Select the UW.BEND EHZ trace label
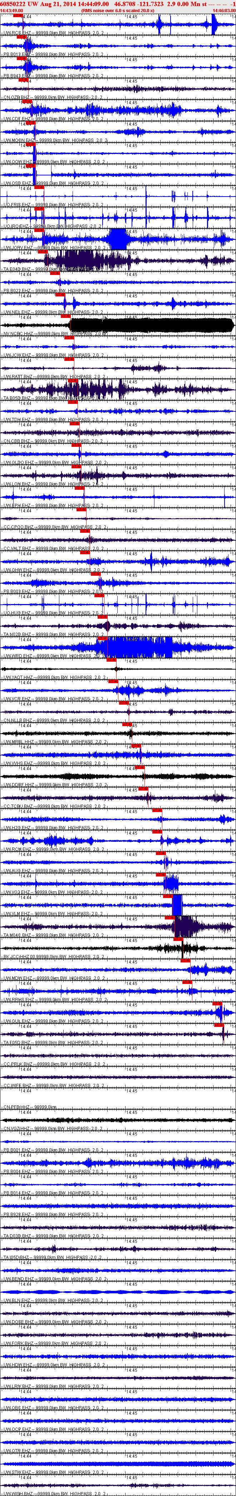 [53, 1279]
